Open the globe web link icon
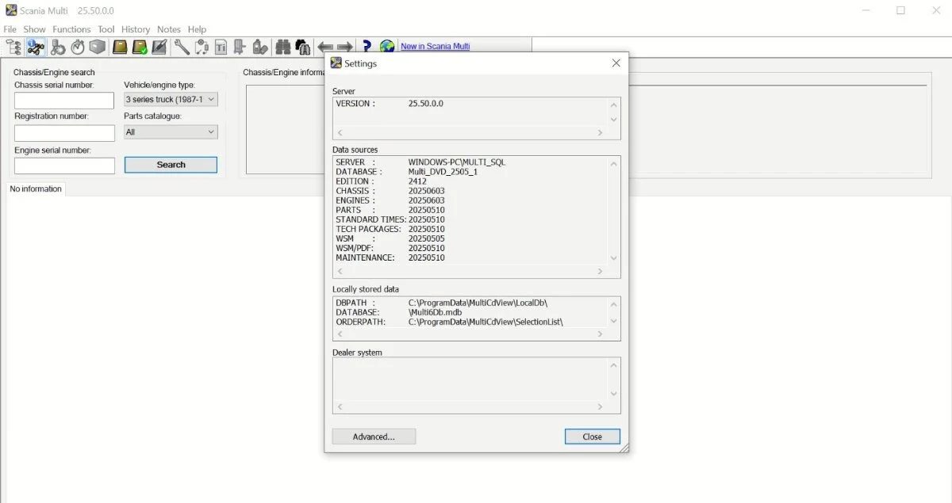This screenshot has width=952, height=503. tap(386, 46)
